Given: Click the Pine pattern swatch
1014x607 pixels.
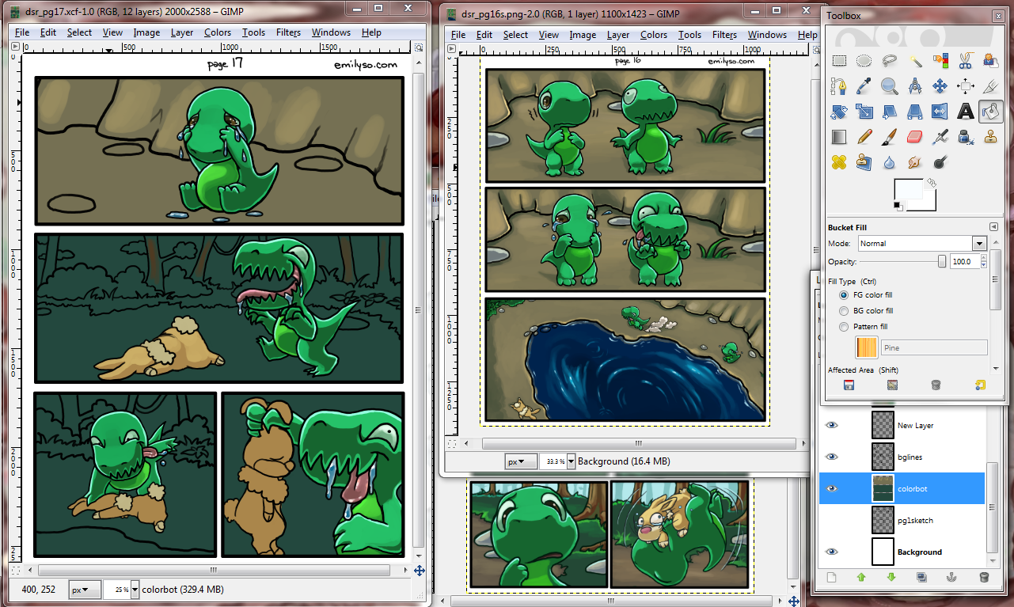Looking at the screenshot, I should [868, 347].
